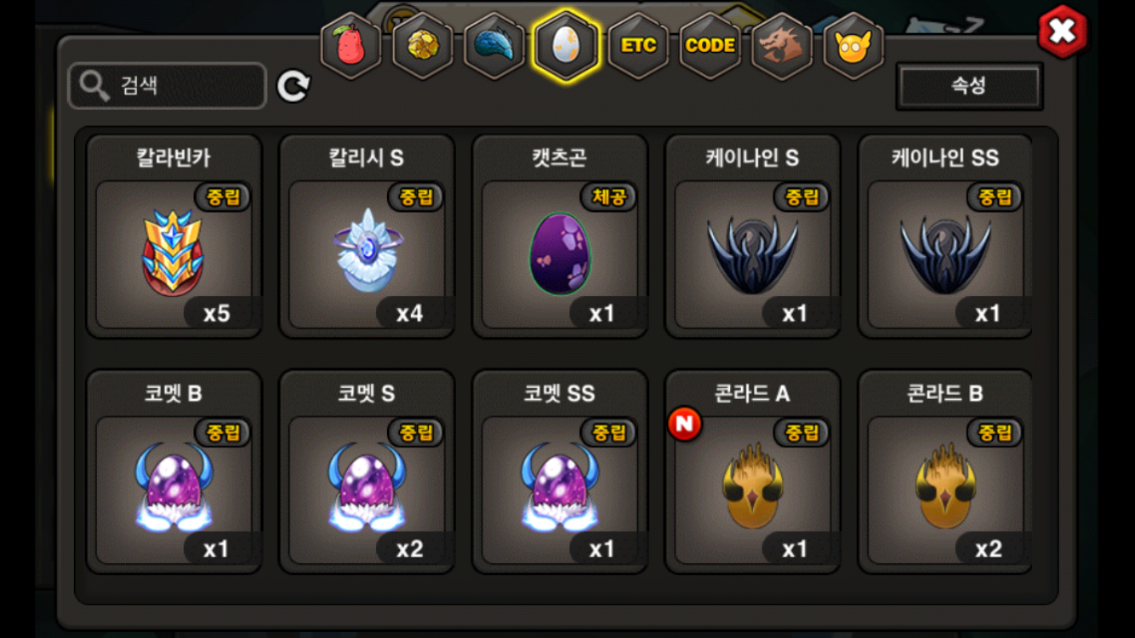Open the yellow horned face tab

coord(853,45)
